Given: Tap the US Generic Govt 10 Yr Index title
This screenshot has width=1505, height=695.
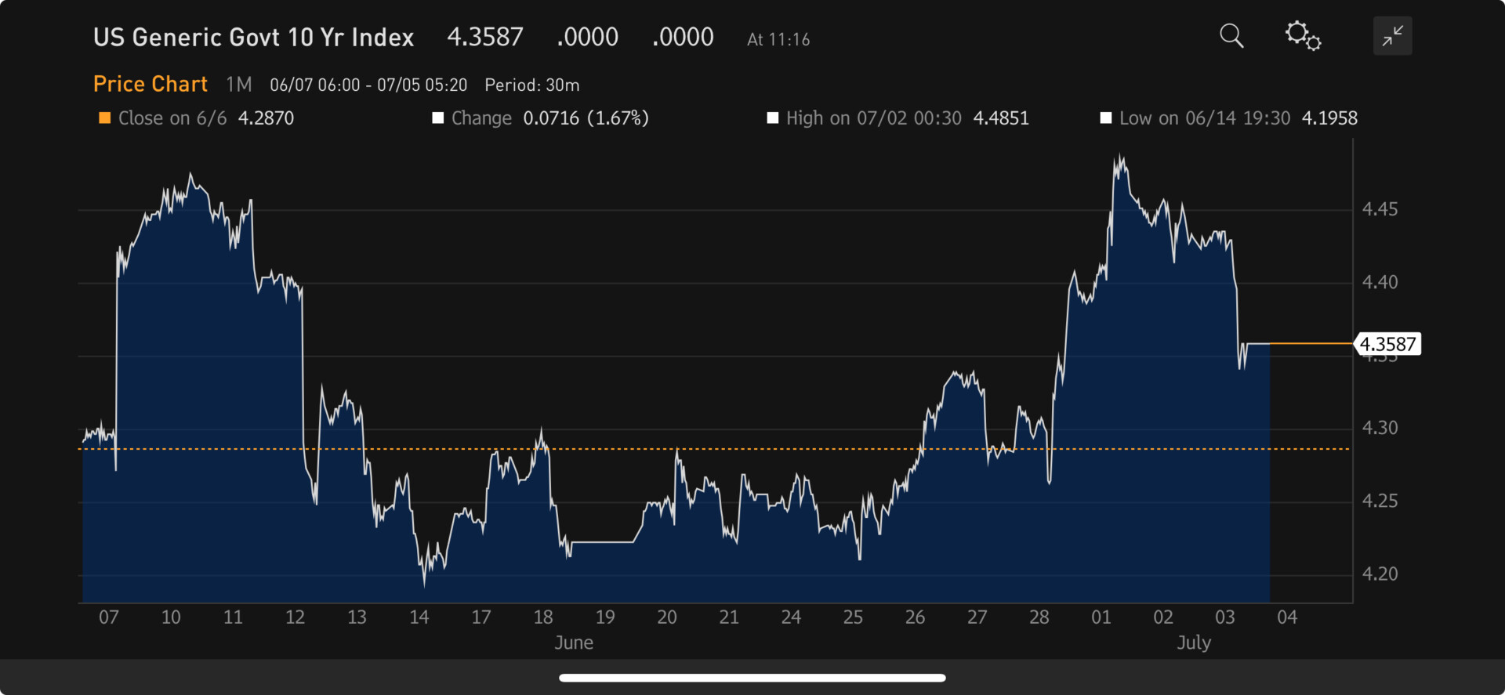Looking at the screenshot, I should (253, 37).
